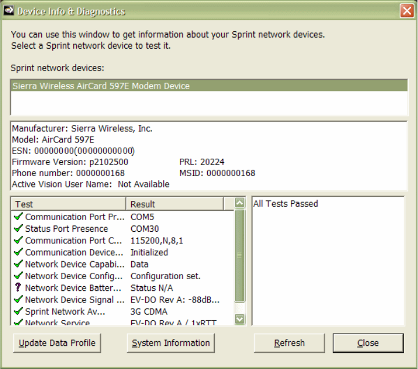The width and height of the screenshot is (418, 369).
Task: Select the Network Device Batter... row
Action: pyautogui.click(x=122, y=288)
